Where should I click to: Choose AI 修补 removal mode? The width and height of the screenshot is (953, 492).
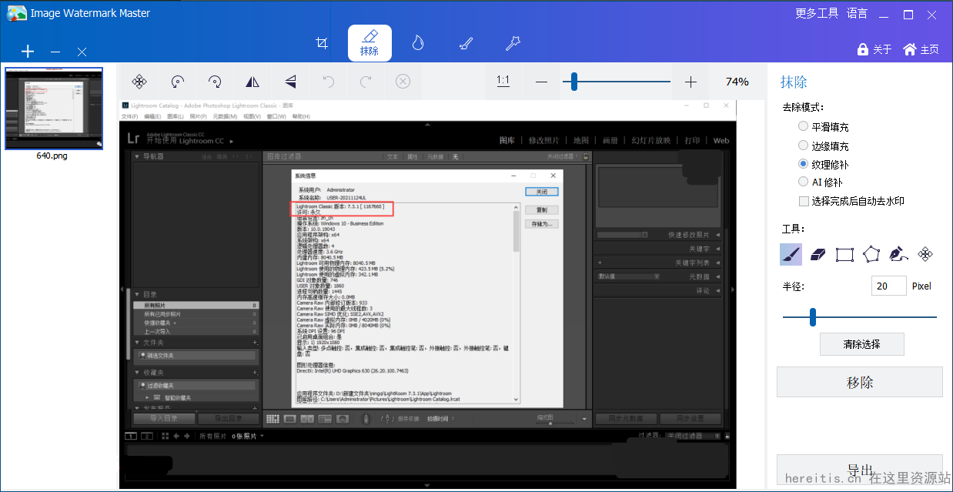821,182
